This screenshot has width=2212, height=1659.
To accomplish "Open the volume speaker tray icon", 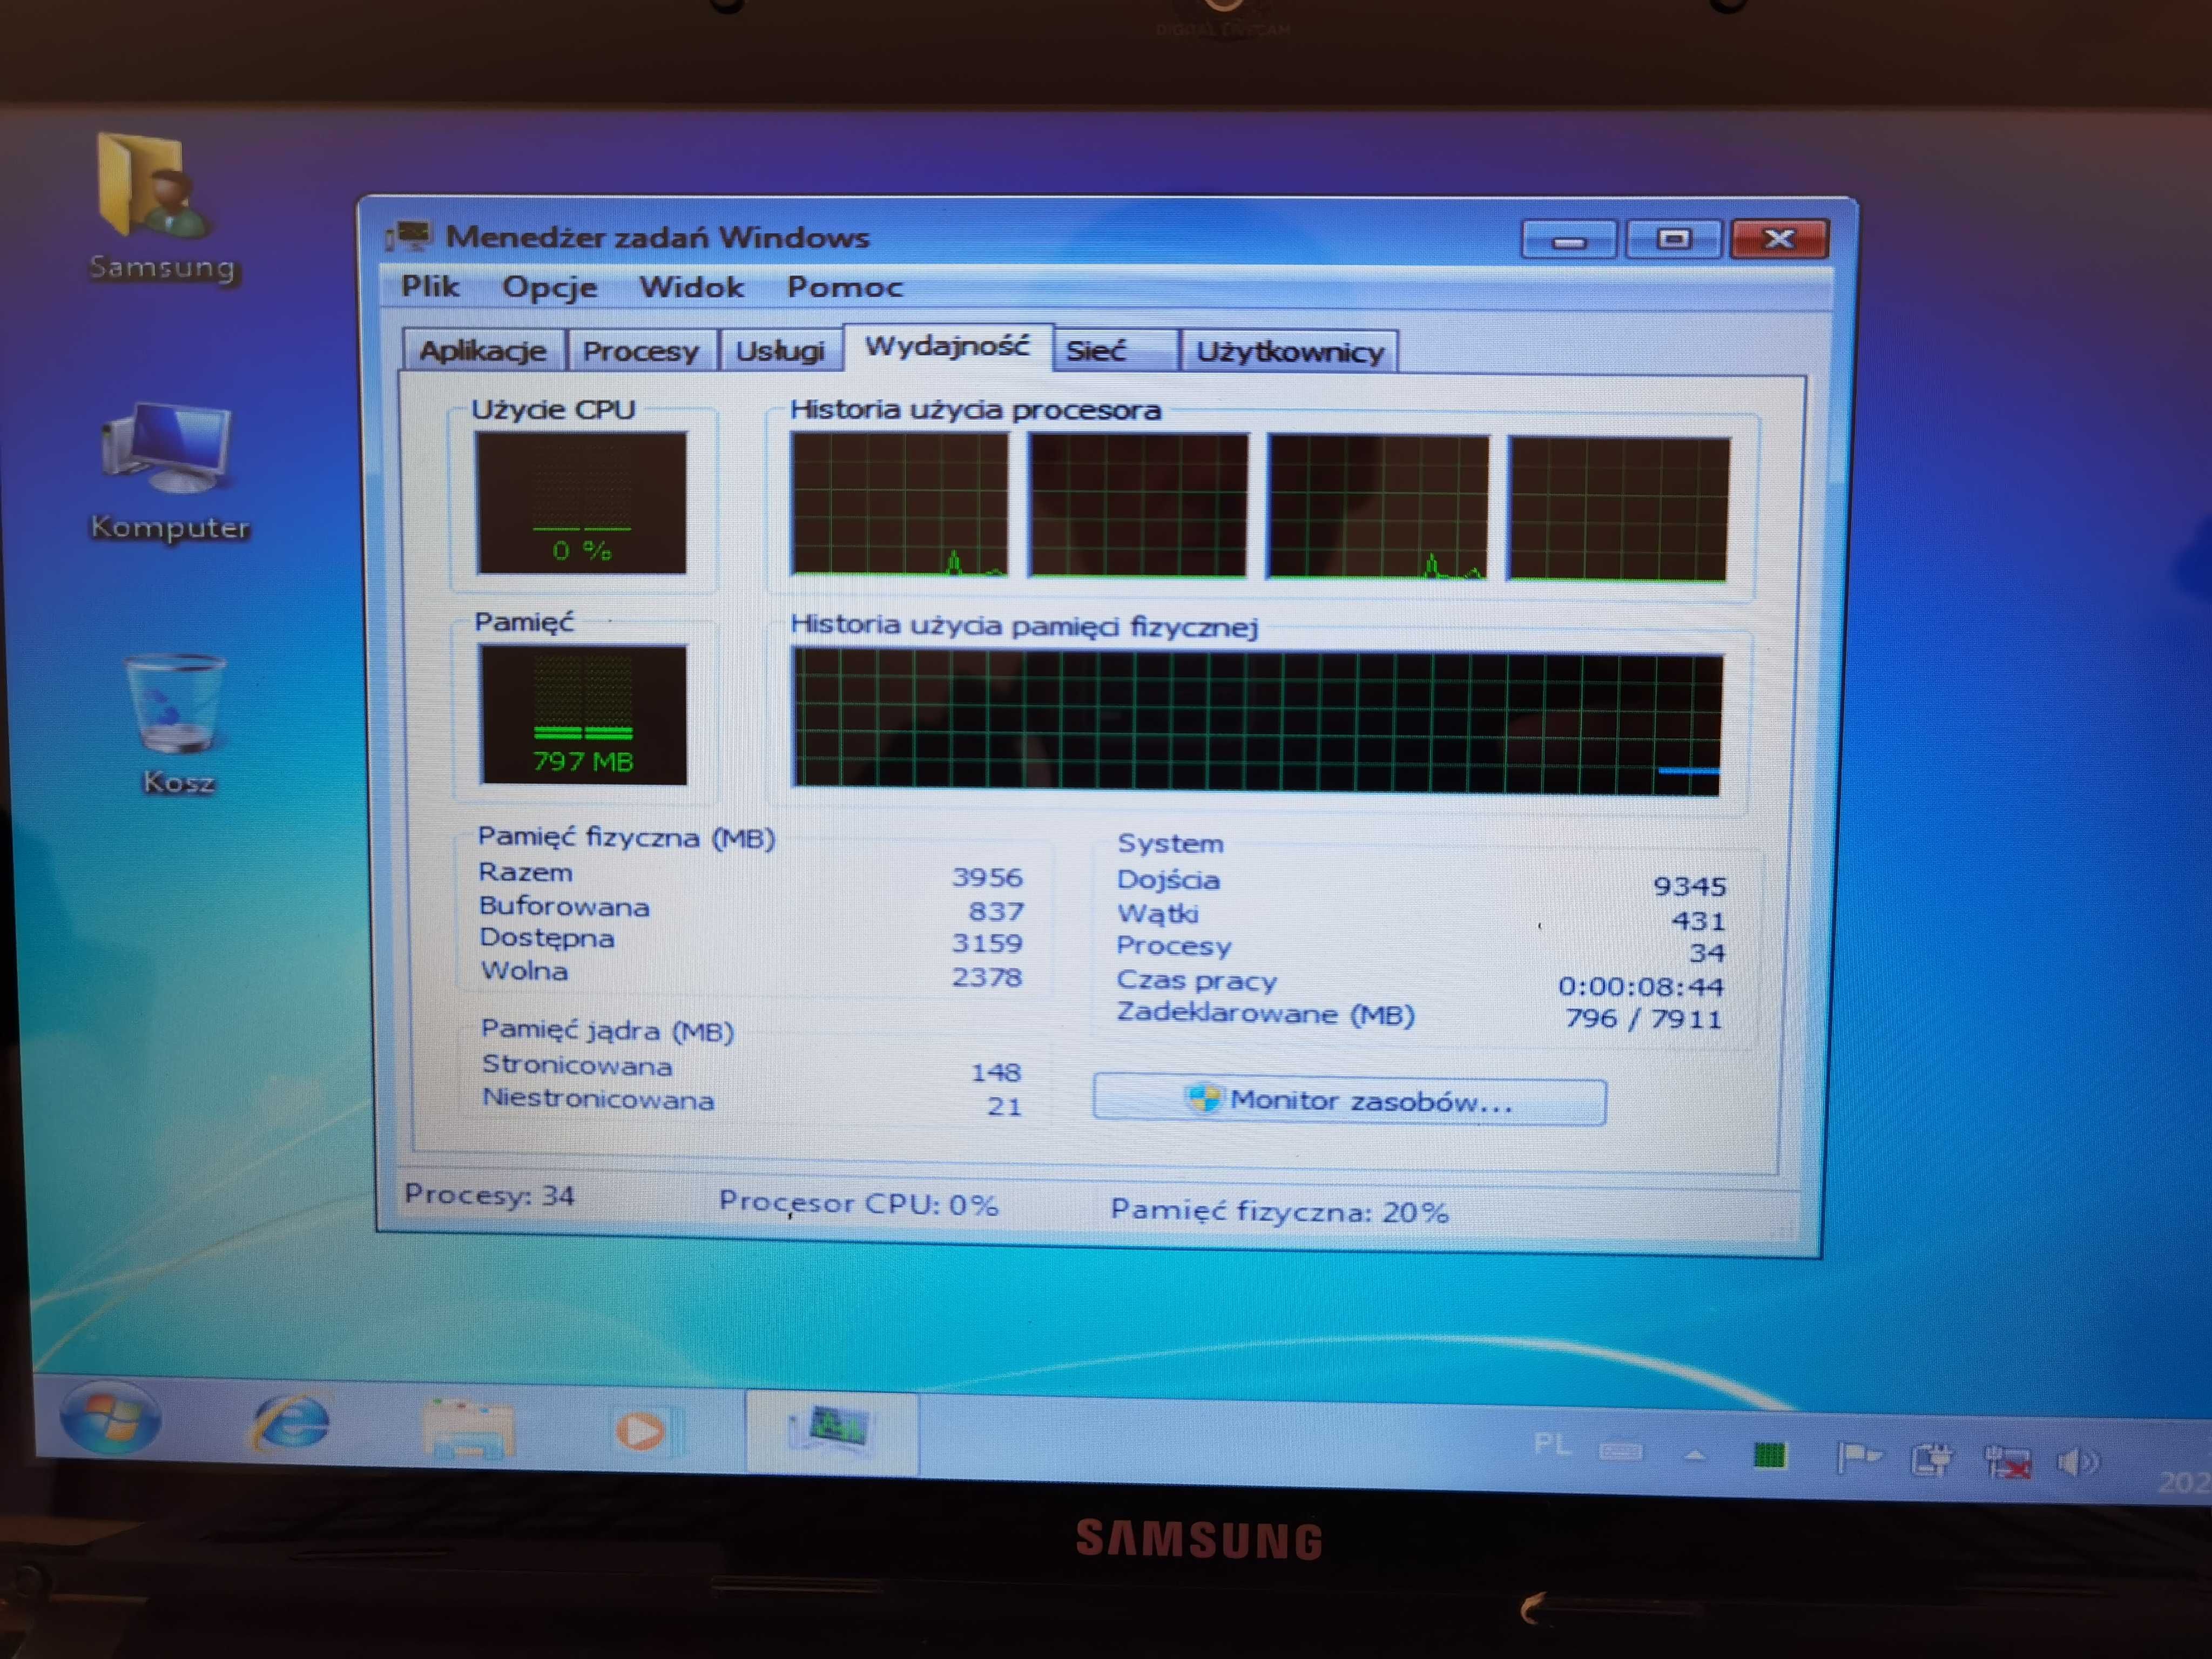I will tap(2078, 1463).
